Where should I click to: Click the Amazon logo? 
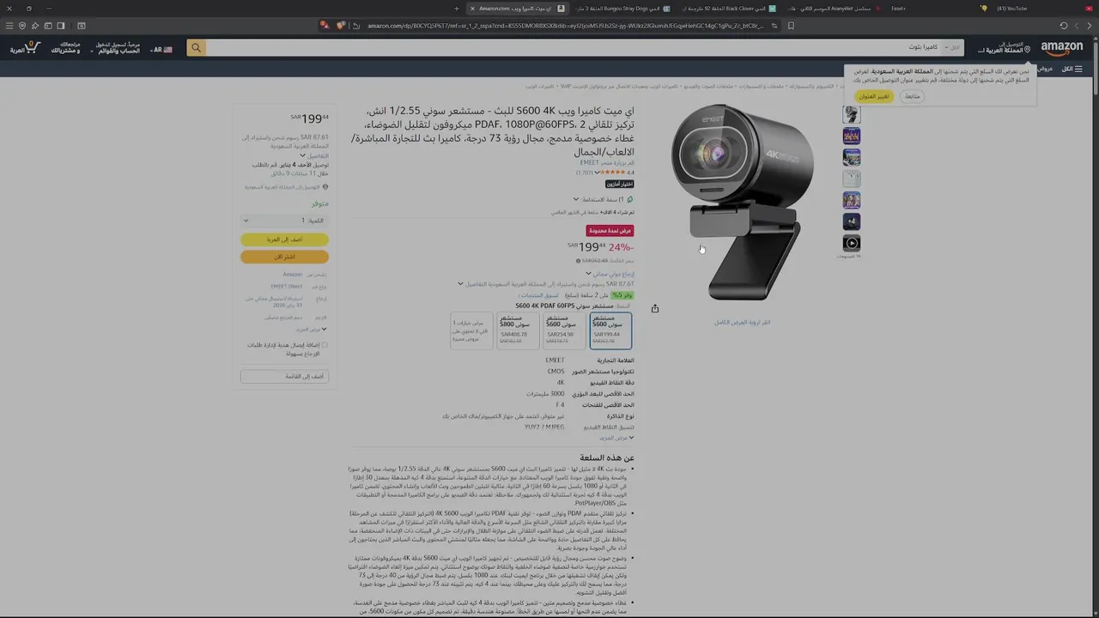(1062, 48)
